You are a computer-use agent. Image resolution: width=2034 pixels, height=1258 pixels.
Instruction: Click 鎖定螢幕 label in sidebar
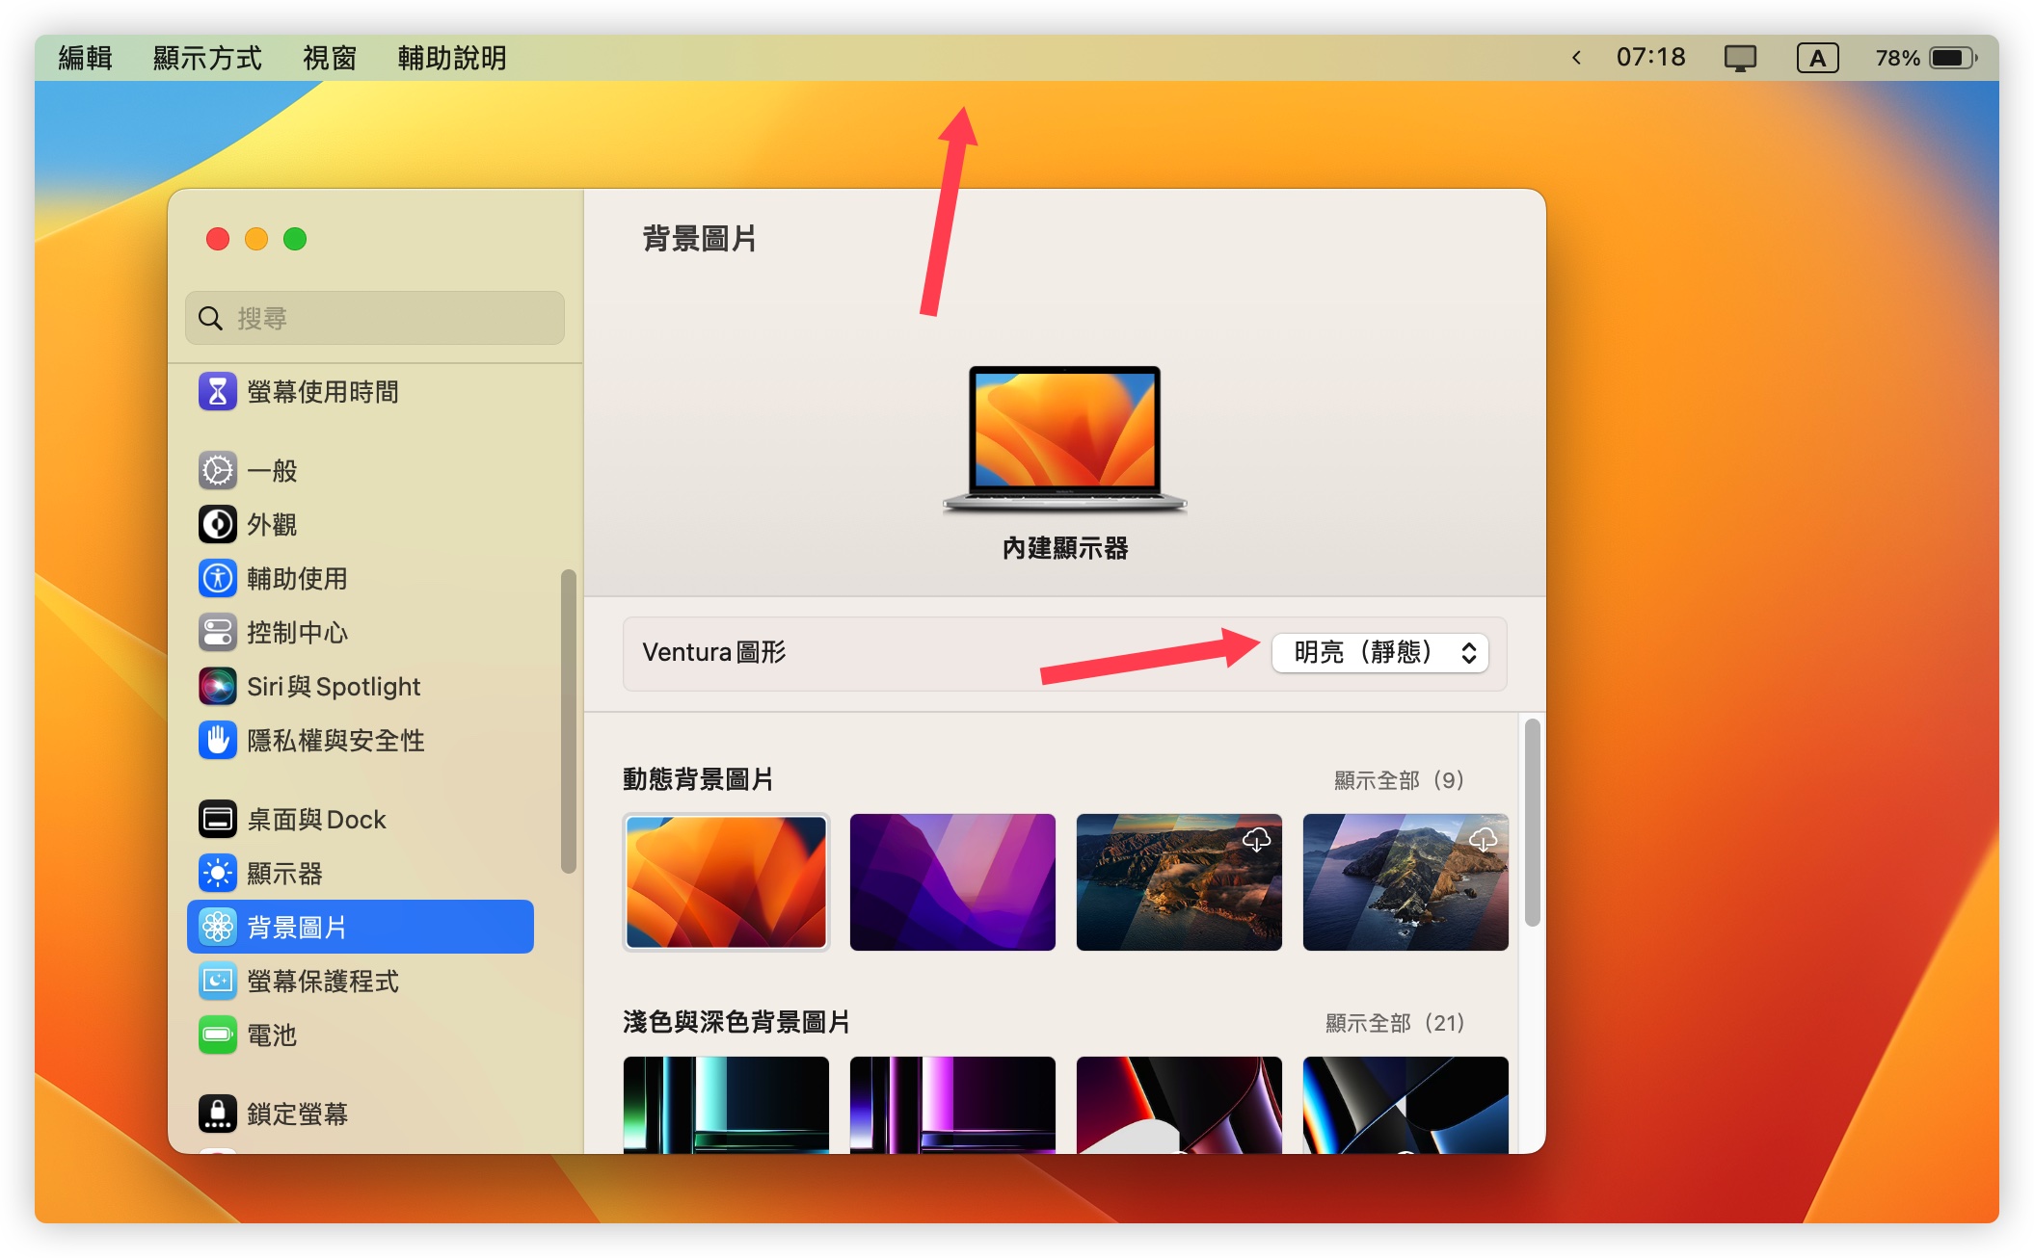pyautogui.click(x=297, y=1114)
